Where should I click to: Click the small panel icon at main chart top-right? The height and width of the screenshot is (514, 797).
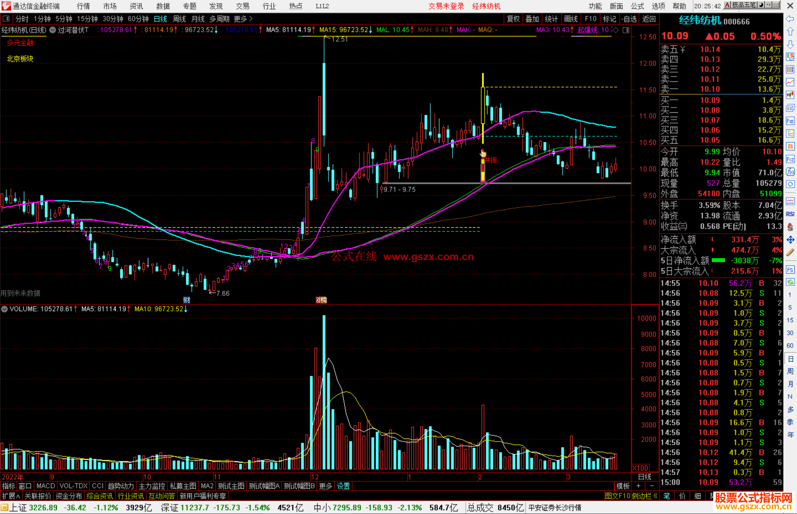(626, 30)
